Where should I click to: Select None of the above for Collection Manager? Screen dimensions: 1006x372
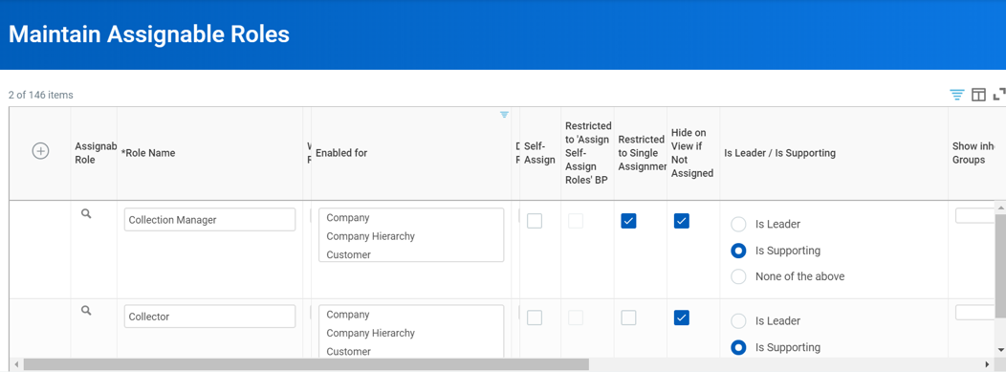[739, 276]
